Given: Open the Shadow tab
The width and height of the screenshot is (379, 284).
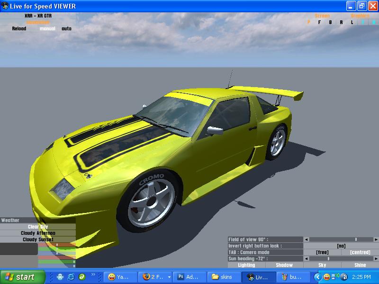Looking at the screenshot, I should click(284, 265).
